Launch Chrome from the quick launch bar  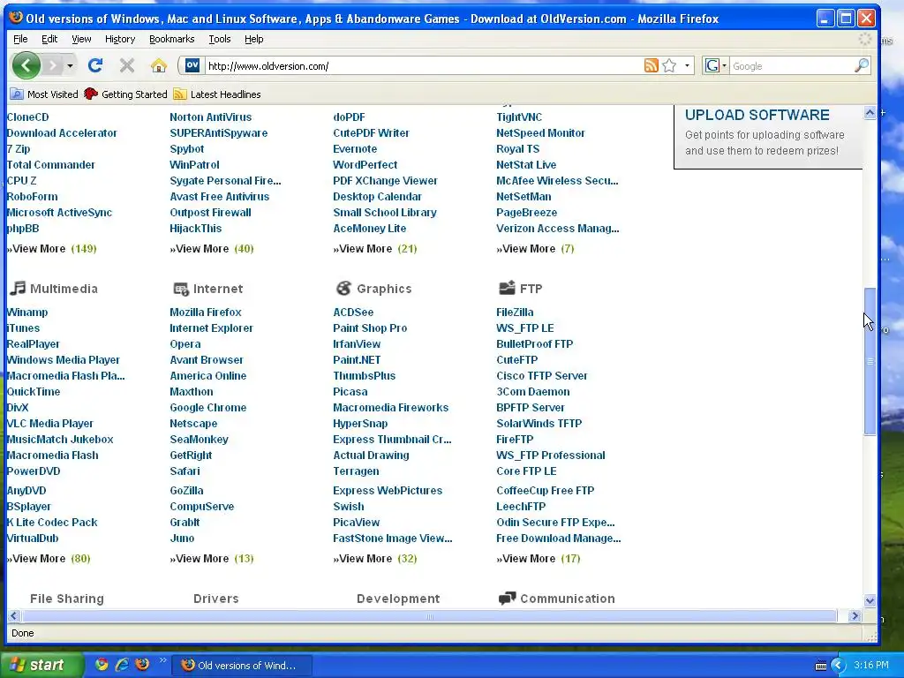point(102,665)
